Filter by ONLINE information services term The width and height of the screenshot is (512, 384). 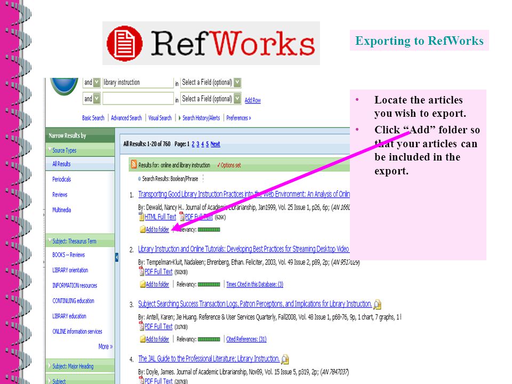77,331
